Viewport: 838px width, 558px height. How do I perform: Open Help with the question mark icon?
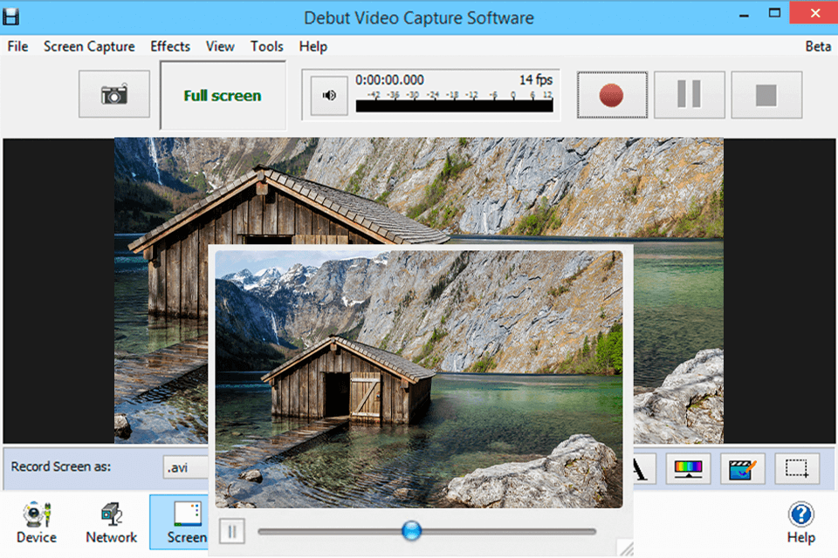[800, 523]
